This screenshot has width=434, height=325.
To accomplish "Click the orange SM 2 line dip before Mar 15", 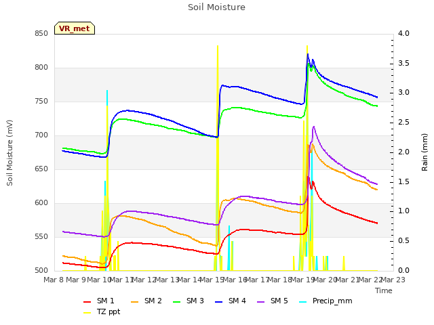I will click(216, 245).
